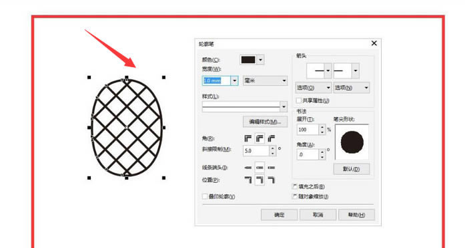Click the center X marker of the ellipse
This screenshot has height=248, width=465.
pos(127,128)
